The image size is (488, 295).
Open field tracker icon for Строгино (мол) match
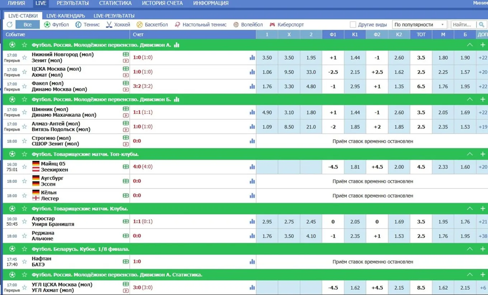tap(126, 137)
